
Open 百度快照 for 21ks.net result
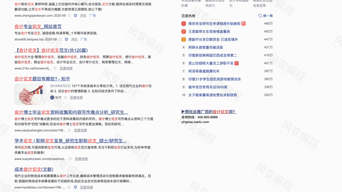click(66, 68)
